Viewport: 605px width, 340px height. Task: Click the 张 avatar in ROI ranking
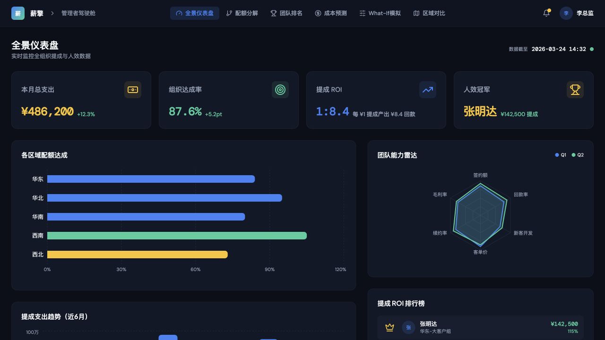pos(408,327)
